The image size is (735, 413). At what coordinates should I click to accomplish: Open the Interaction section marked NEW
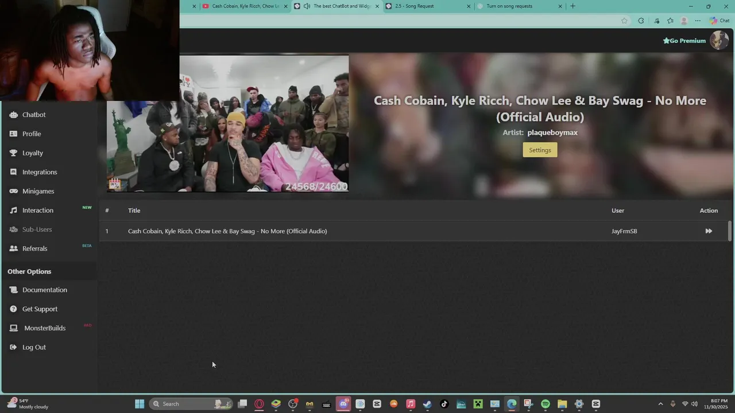pos(38,211)
